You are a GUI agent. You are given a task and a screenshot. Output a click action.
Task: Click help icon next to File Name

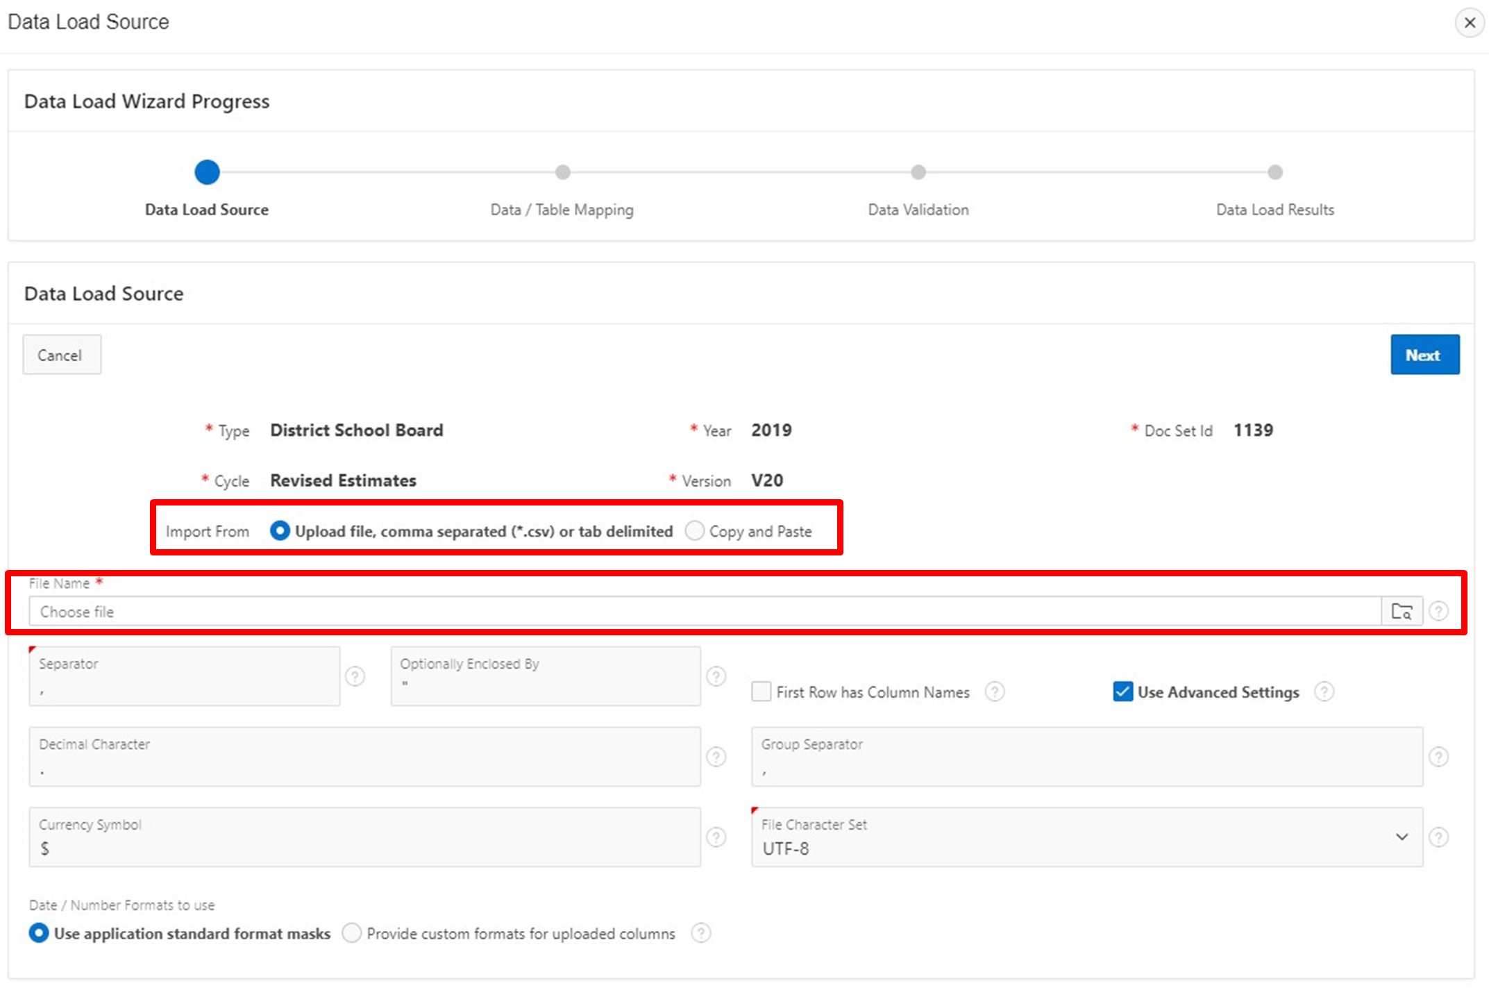tap(1438, 611)
